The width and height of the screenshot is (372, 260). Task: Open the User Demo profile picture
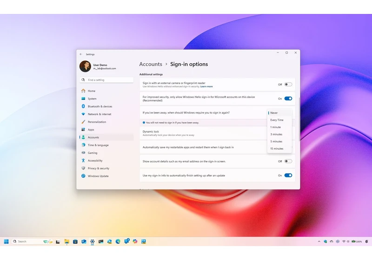(x=85, y=66)
